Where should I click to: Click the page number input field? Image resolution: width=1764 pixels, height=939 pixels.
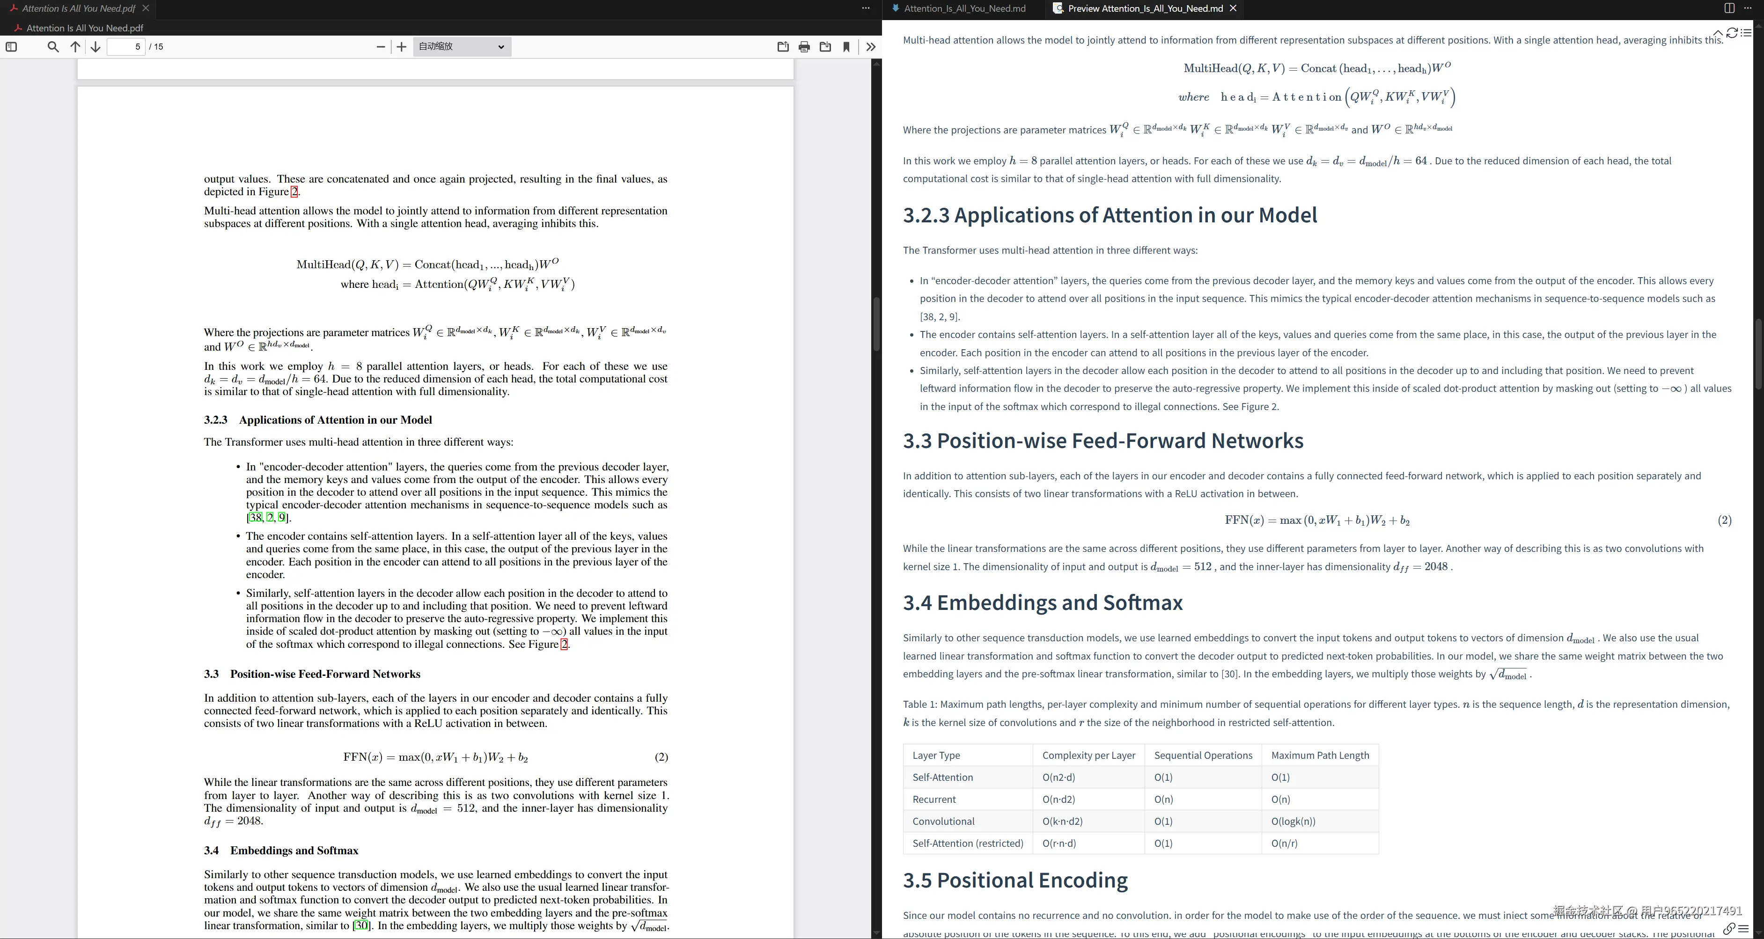[127, 46]
